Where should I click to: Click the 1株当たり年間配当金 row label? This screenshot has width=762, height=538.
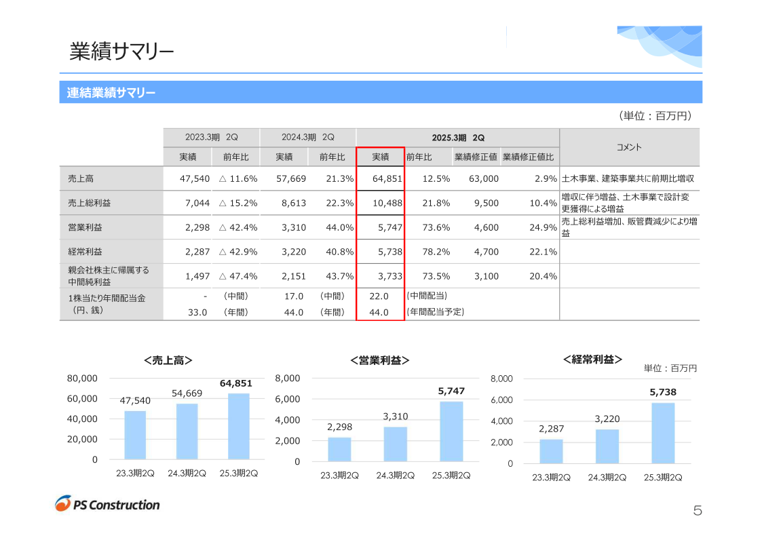(x=107, y=304)
